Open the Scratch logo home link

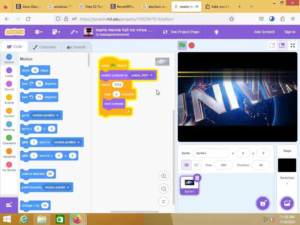click(x=15, y=32)
